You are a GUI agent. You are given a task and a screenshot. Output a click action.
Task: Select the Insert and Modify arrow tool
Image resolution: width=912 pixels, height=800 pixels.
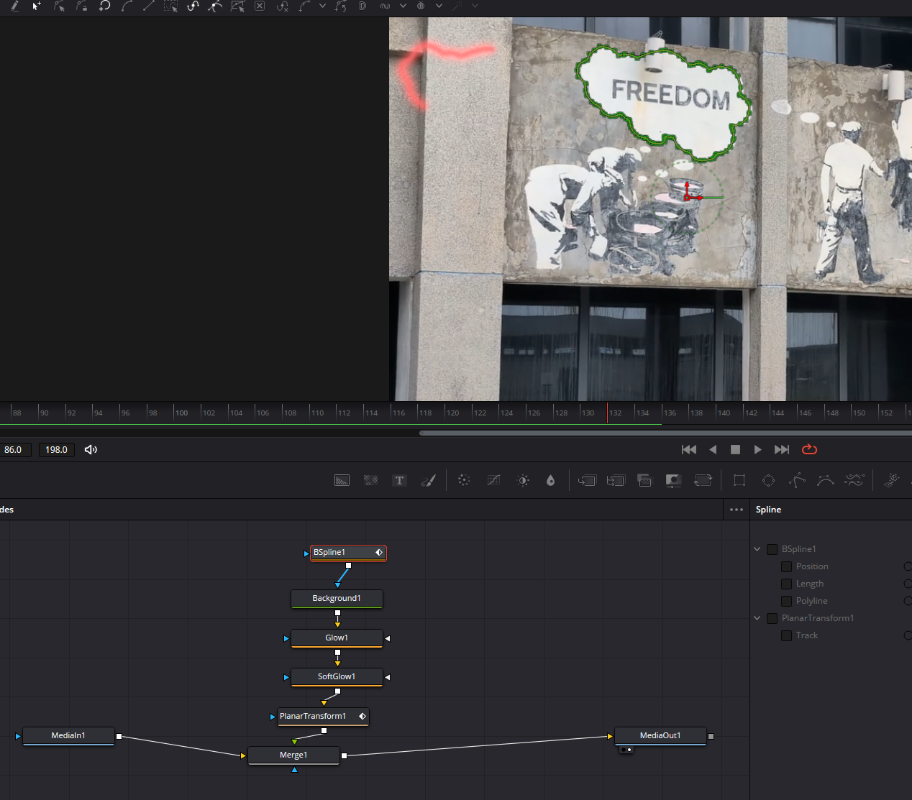[x=37, y=6]
